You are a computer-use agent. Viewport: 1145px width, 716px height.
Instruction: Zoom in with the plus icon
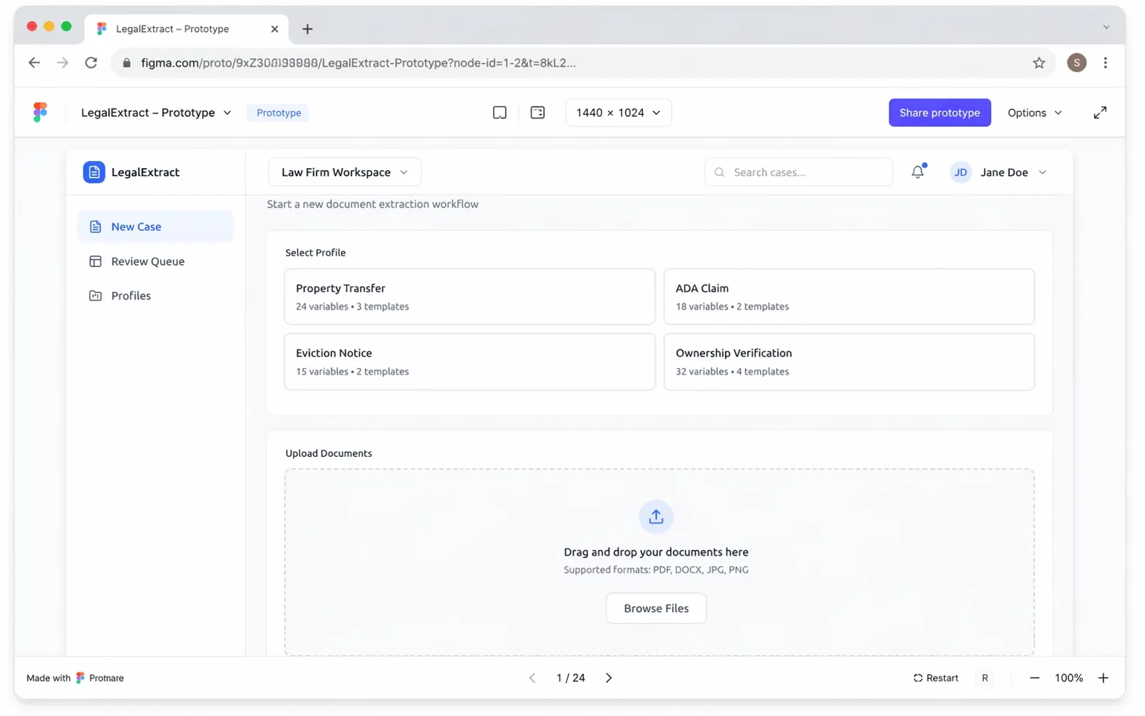point(1103,678)
